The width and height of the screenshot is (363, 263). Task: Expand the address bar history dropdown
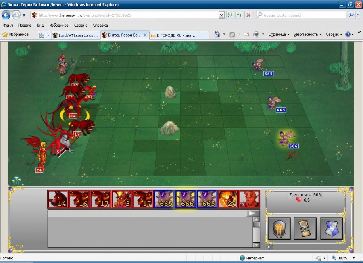[x=221, y=15]
